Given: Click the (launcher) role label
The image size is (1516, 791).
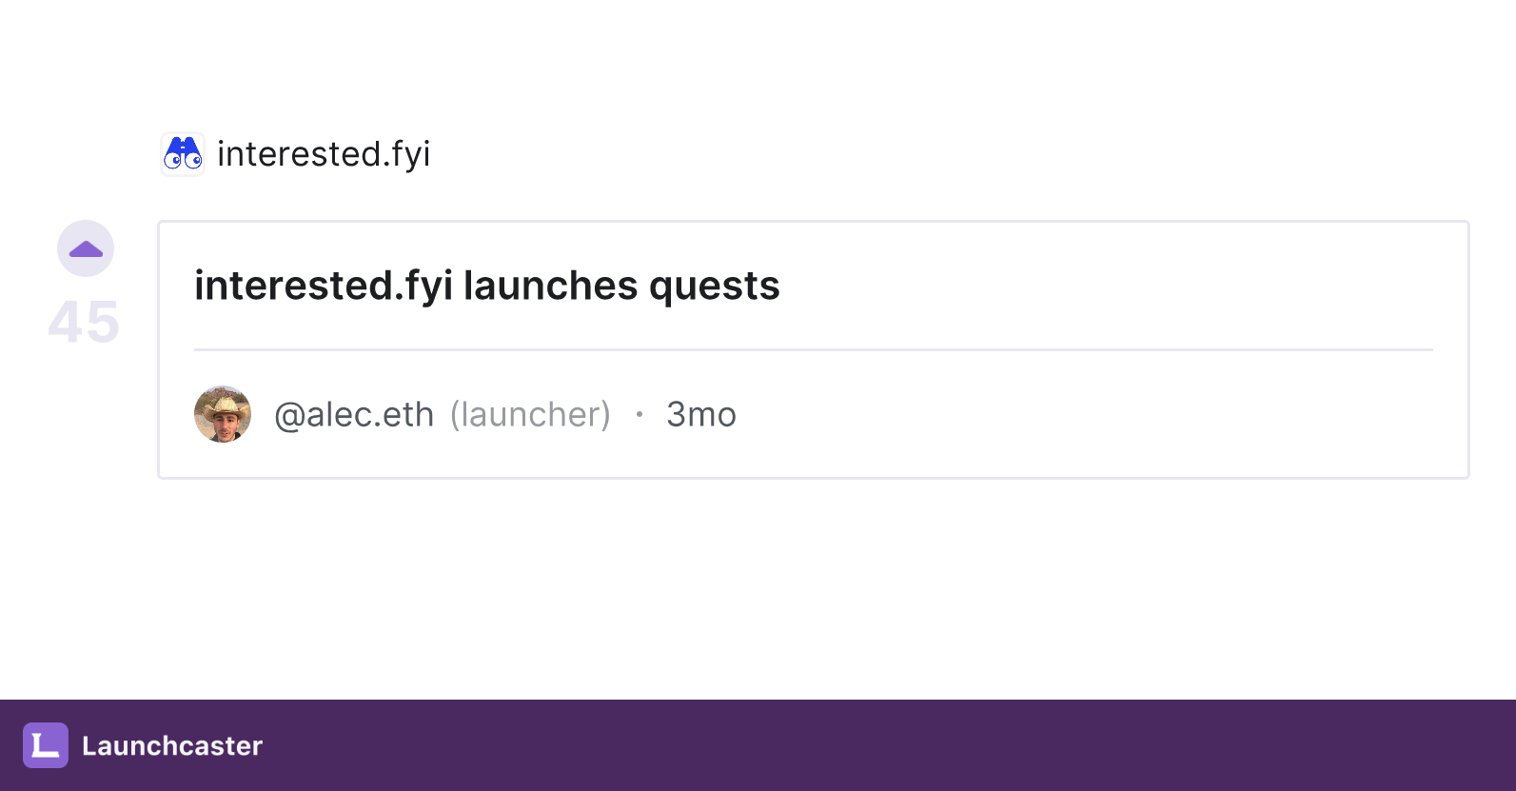Looking at the screenshot, I should point(530,415).
